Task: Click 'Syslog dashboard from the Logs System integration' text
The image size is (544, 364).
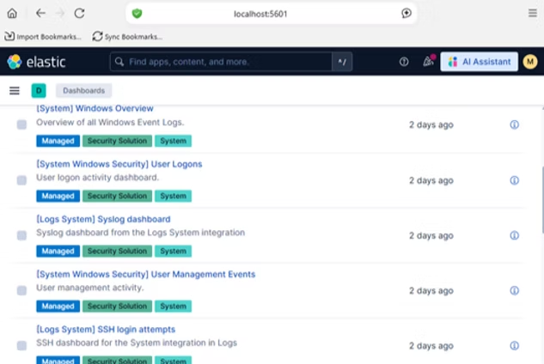Action: [140, 233]
